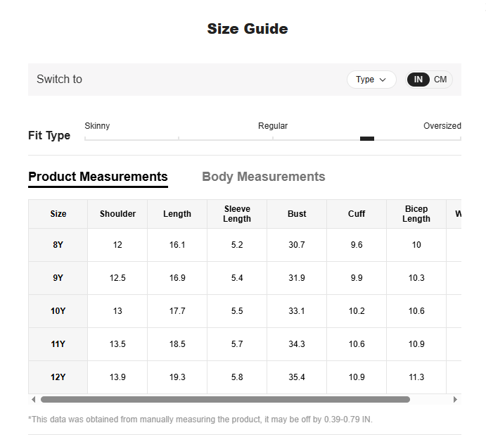Click the 12Y size row header
The width and height of the screenshot is (486, 435).
tap(58, 377)
